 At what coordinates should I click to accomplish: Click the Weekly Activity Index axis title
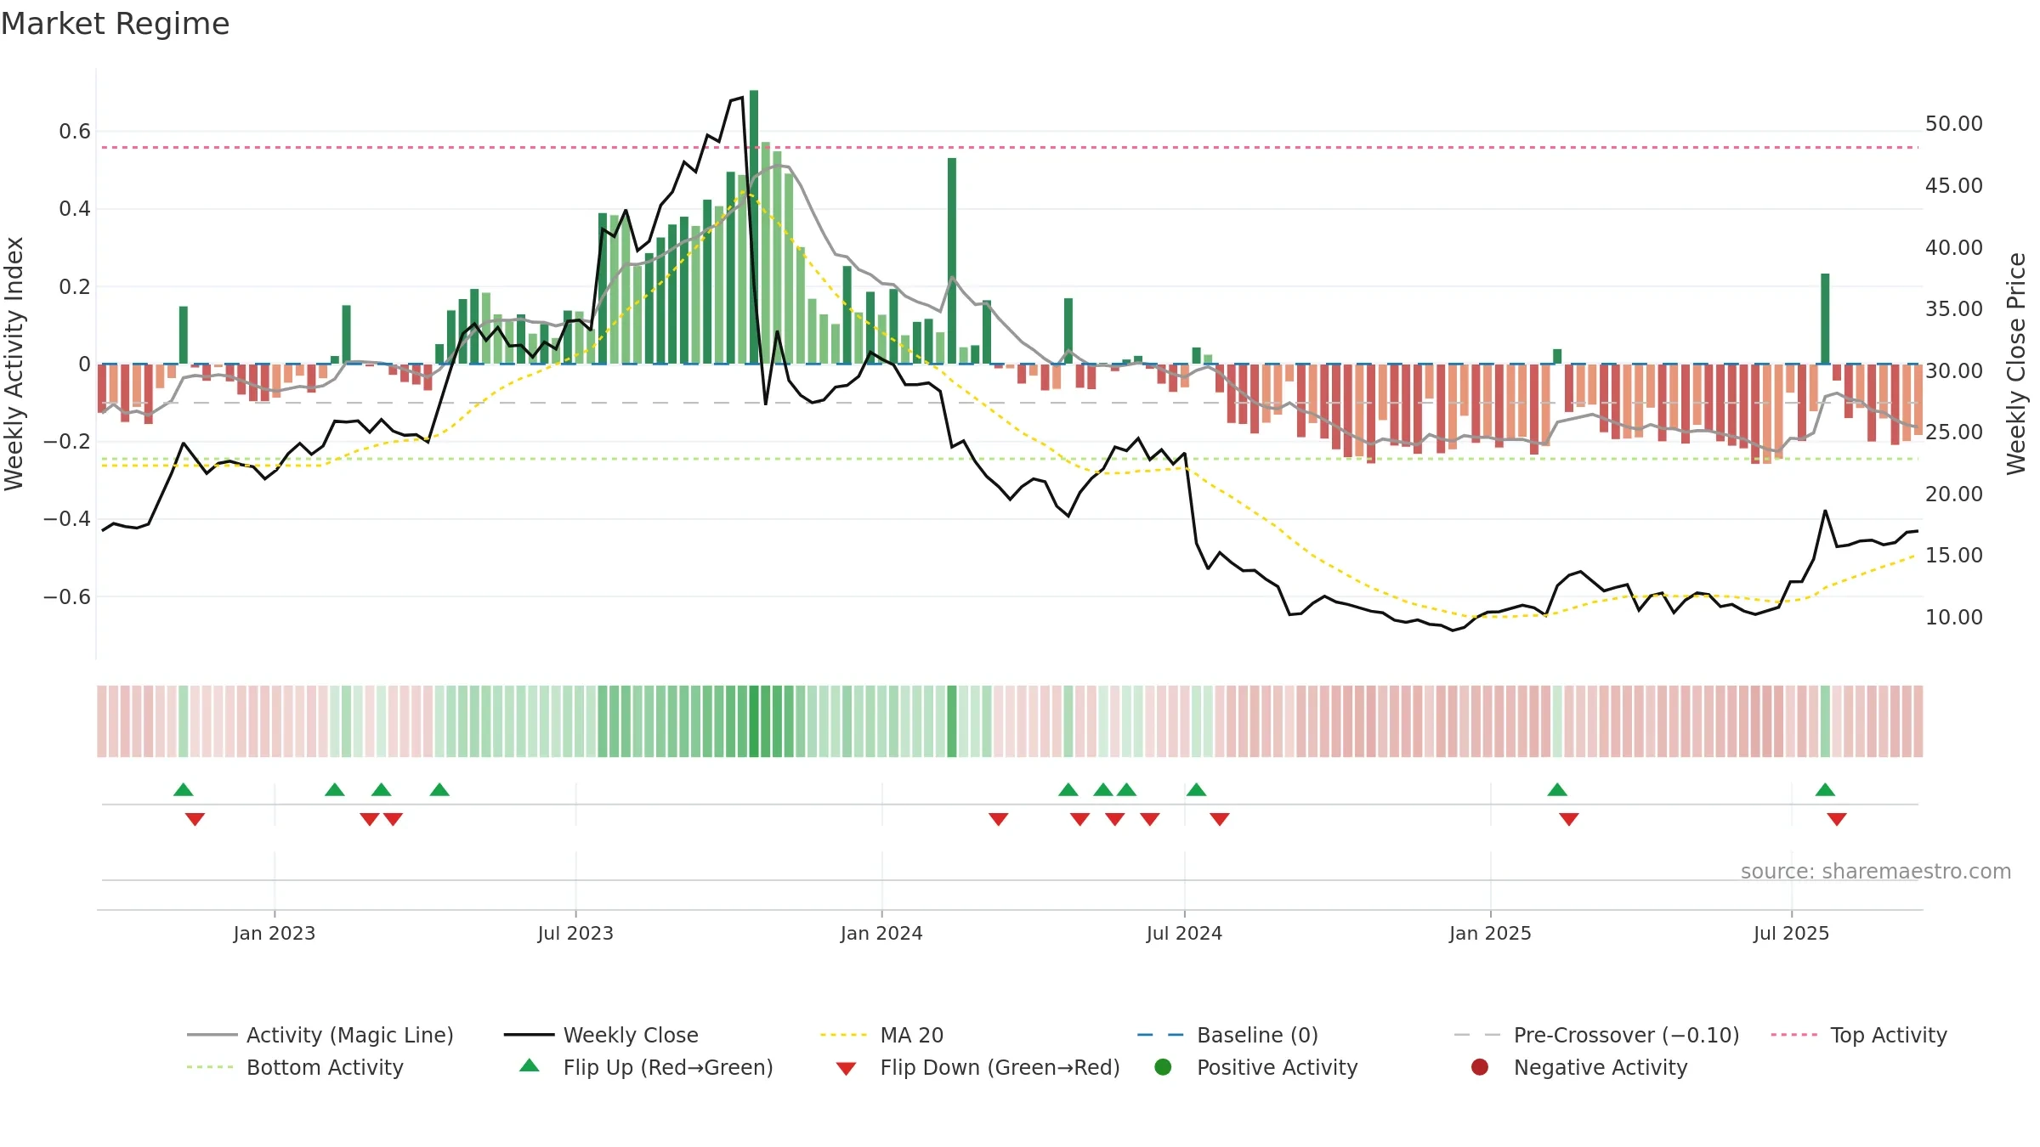[14, 364]
